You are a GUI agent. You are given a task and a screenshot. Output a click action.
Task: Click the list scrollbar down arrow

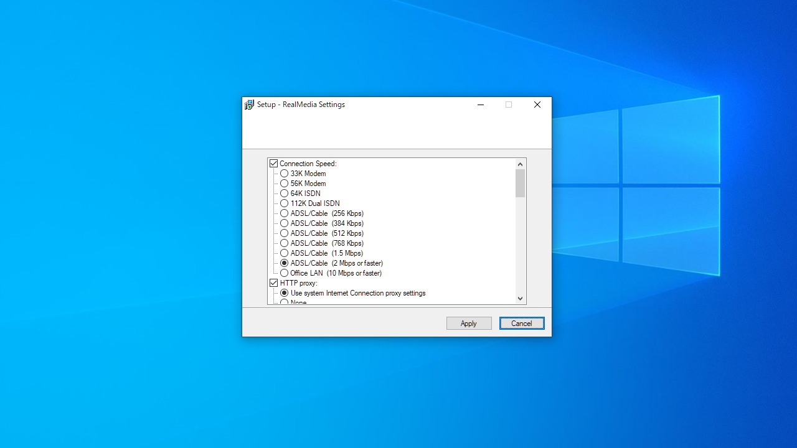click(521, 299)
